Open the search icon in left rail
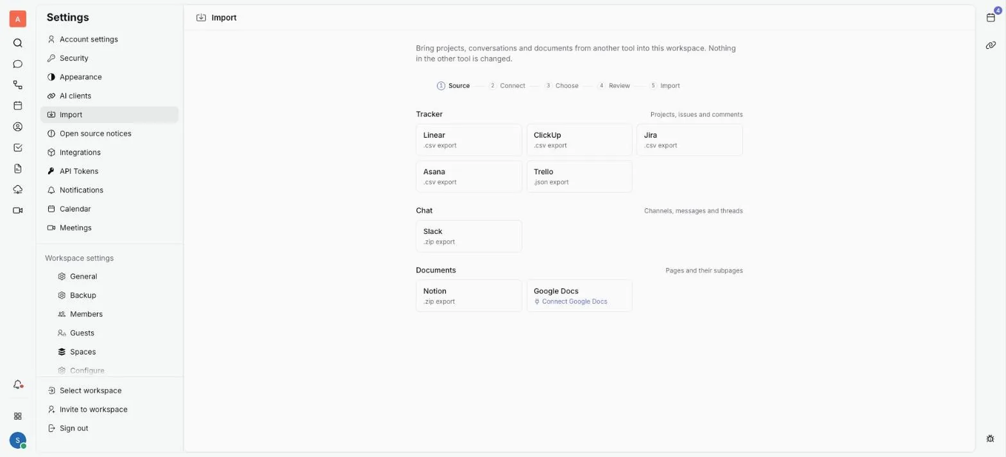1006x457 pixels. click(x=18, y=43)
